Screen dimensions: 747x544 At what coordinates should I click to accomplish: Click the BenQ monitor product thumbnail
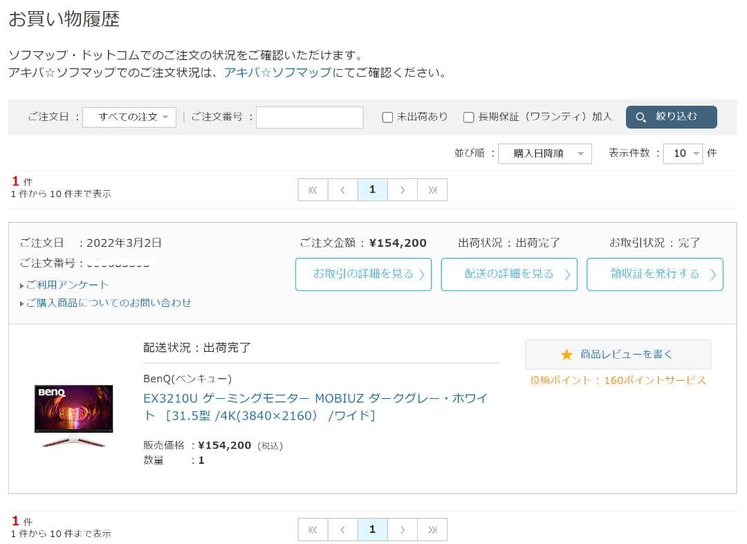coord(73,416)
